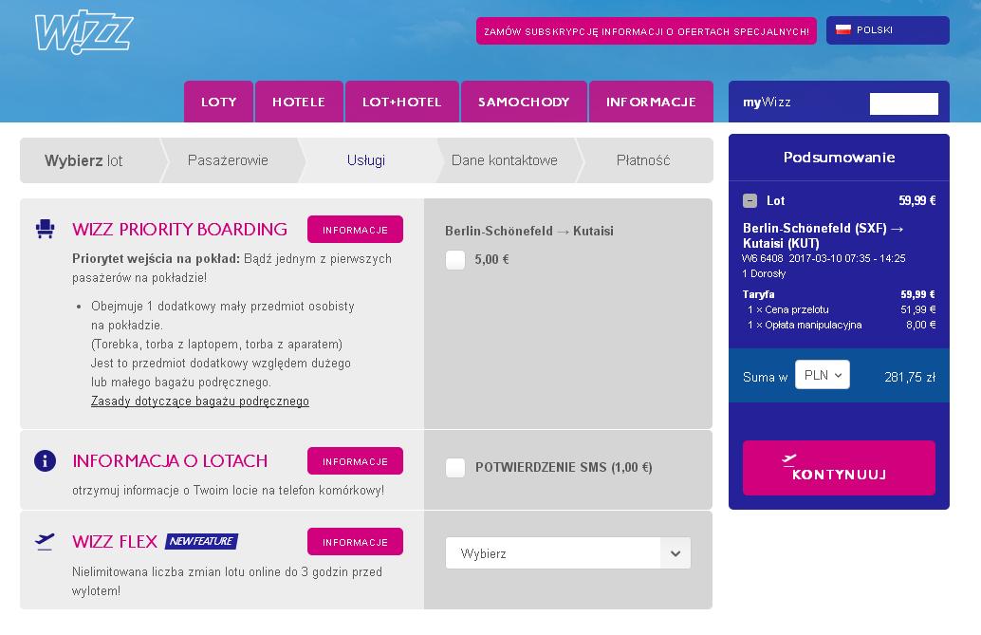Open the Wizz Flex Wybierz dropdown
This screenshot has height=635, width=981.
(568, 553)
